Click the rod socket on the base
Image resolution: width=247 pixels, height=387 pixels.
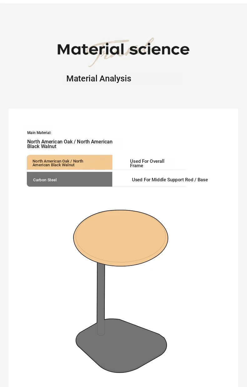(101, 334)
